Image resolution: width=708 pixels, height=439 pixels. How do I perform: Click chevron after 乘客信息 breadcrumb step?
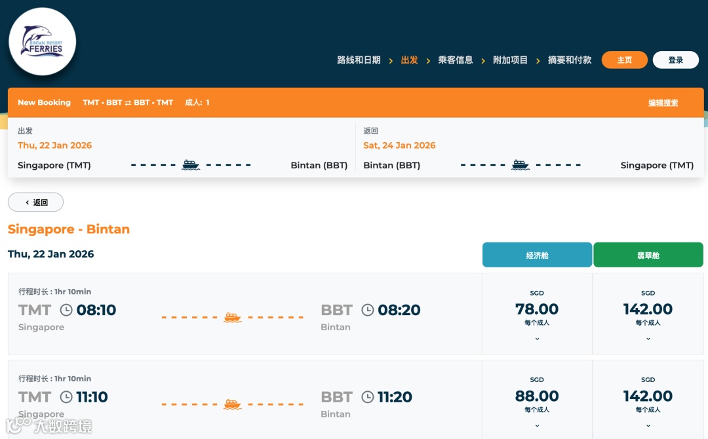(483, 60)
